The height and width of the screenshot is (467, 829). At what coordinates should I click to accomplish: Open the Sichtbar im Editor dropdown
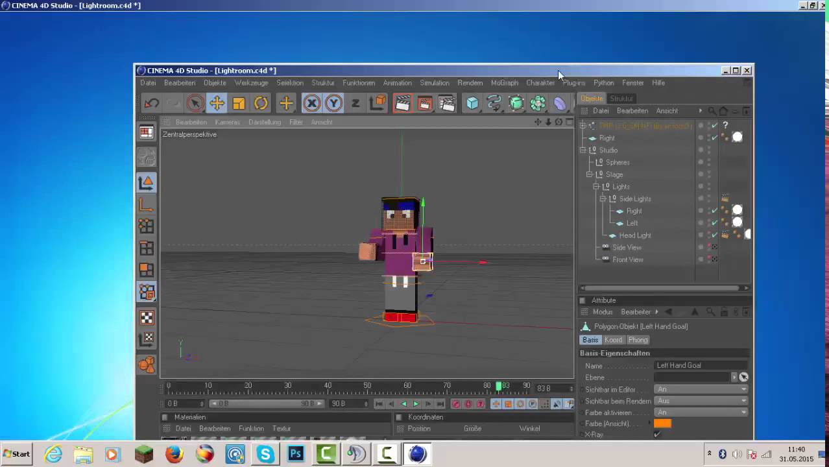pos(701,389)
